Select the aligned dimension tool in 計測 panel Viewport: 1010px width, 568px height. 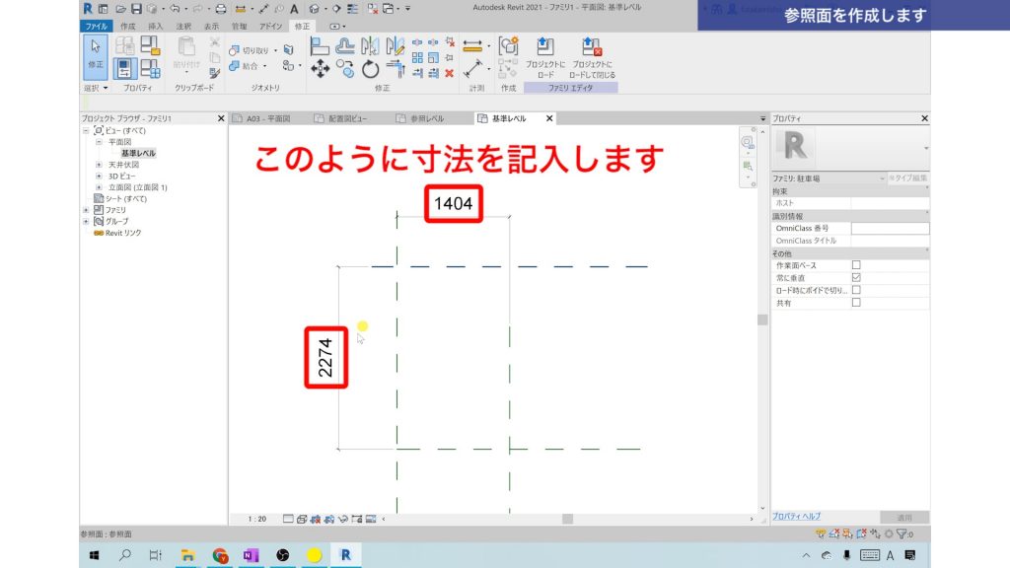(472, 43)
